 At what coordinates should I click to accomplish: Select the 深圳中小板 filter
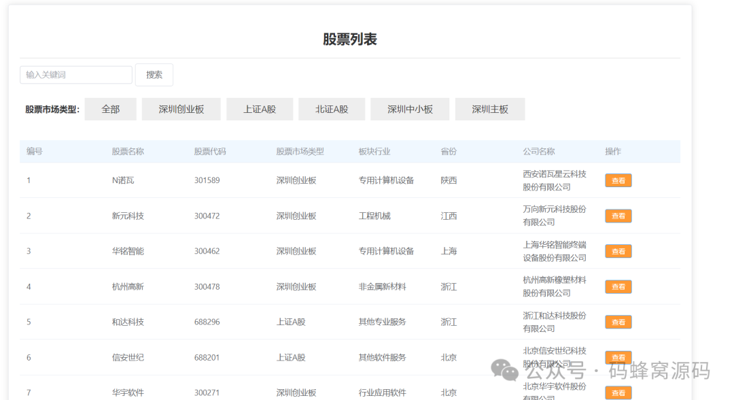tap(409, 109)
